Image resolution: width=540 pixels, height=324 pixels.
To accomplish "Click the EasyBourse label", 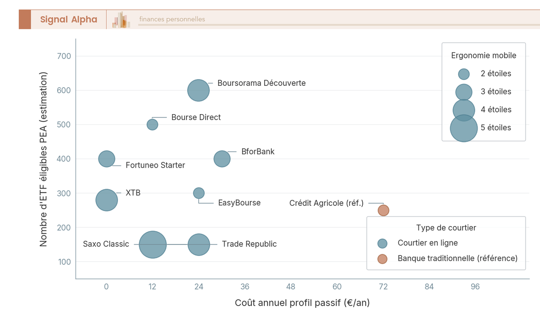I will [x=238, y=203].
